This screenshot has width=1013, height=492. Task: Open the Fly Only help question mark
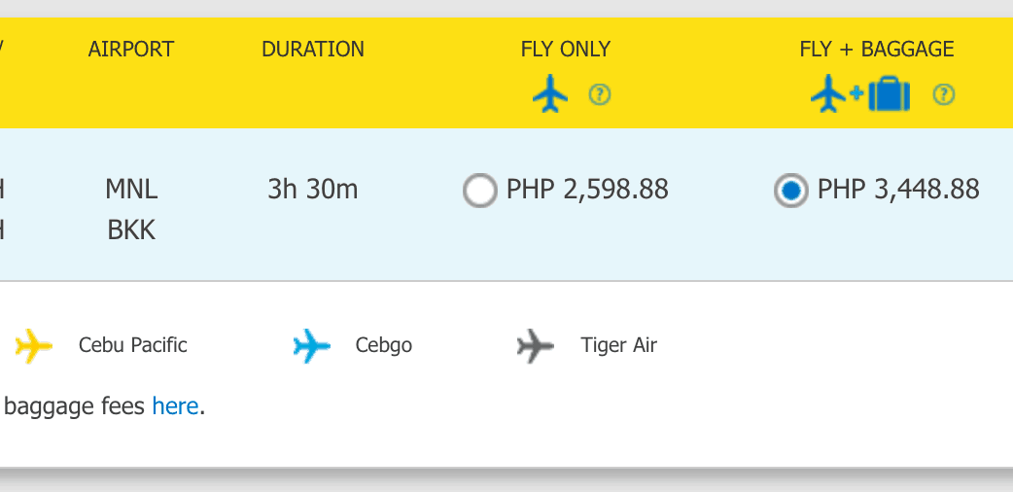point(600,94)
